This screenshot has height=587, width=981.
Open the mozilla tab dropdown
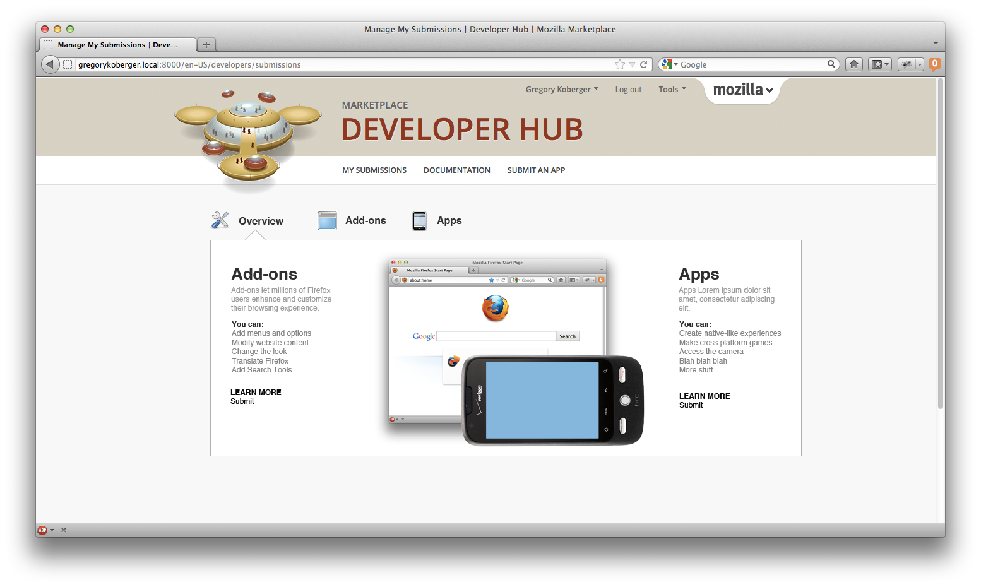[x=742, y=90]
